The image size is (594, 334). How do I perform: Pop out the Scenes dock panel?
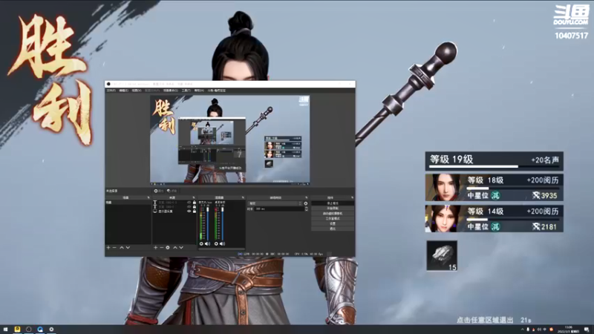click(148, 197)
